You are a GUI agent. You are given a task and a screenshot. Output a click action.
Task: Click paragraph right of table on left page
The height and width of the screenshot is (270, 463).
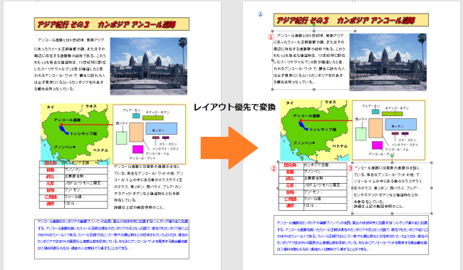click(x=149, y=187)
